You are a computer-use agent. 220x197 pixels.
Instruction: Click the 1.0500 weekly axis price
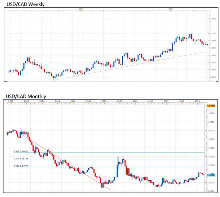point(213,55)
